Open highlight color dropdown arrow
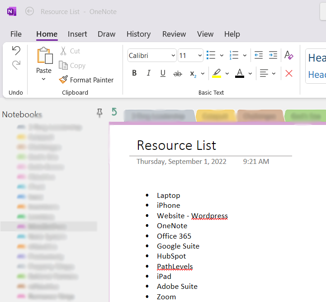 227,73
